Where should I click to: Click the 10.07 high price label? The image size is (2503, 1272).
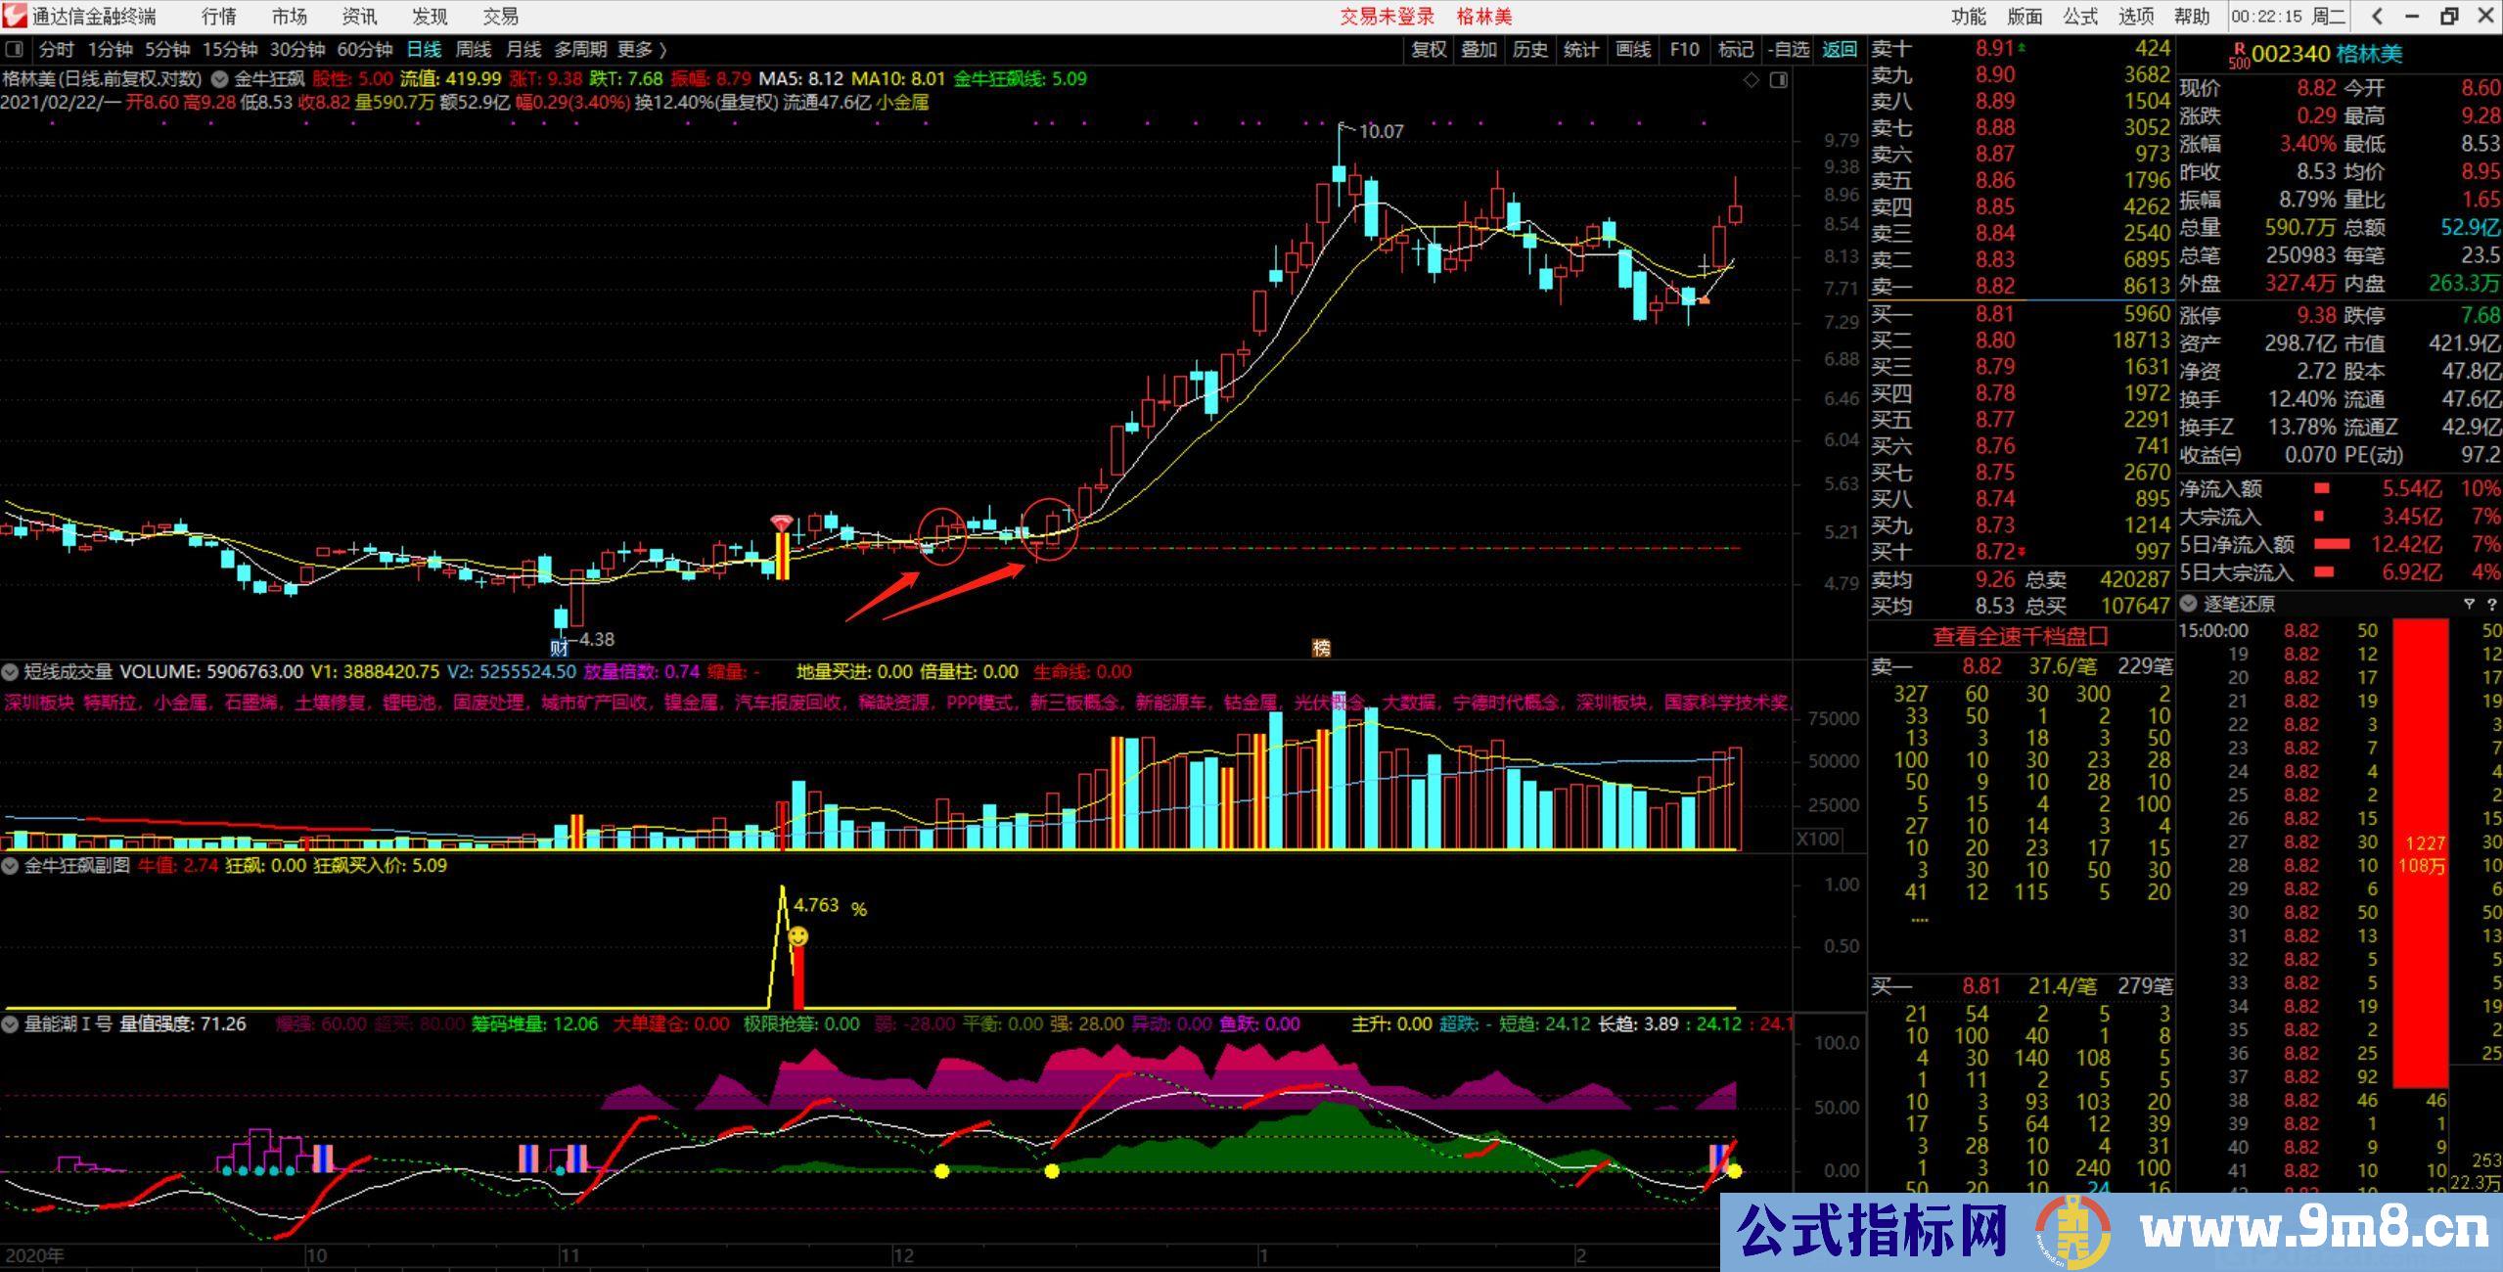coord(1381,131)
